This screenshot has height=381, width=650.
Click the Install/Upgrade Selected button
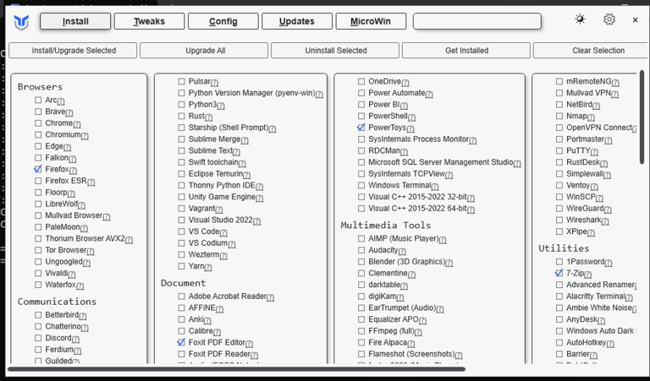tap(74, 51)
